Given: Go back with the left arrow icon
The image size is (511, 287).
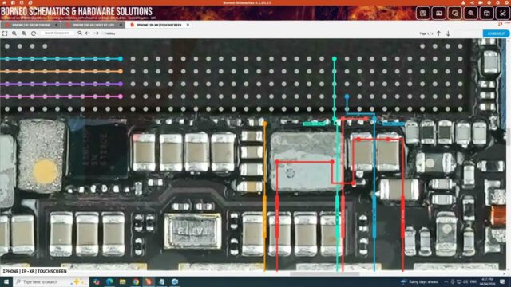Looking at the screenshot, I should (88, 33).
